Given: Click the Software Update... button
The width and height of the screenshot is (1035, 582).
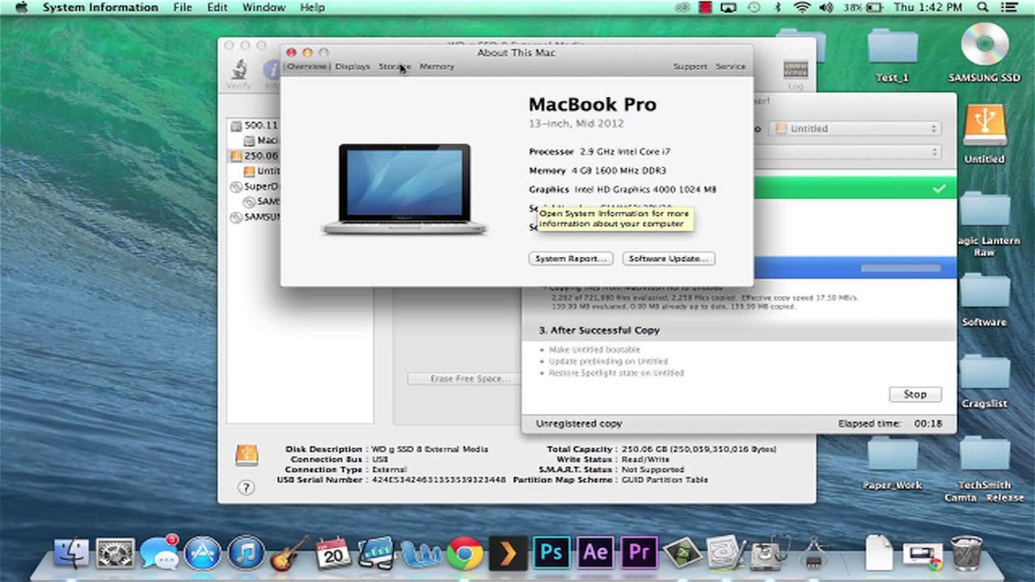Looking at the screenshot, I should click(669, 259).
